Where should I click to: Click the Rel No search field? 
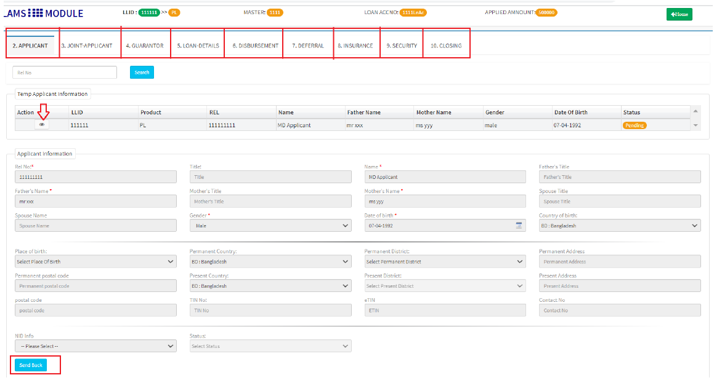coord(65,73)
